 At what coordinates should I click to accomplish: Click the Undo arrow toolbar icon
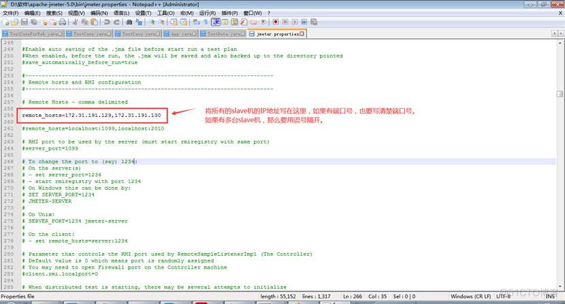[108, 22]
